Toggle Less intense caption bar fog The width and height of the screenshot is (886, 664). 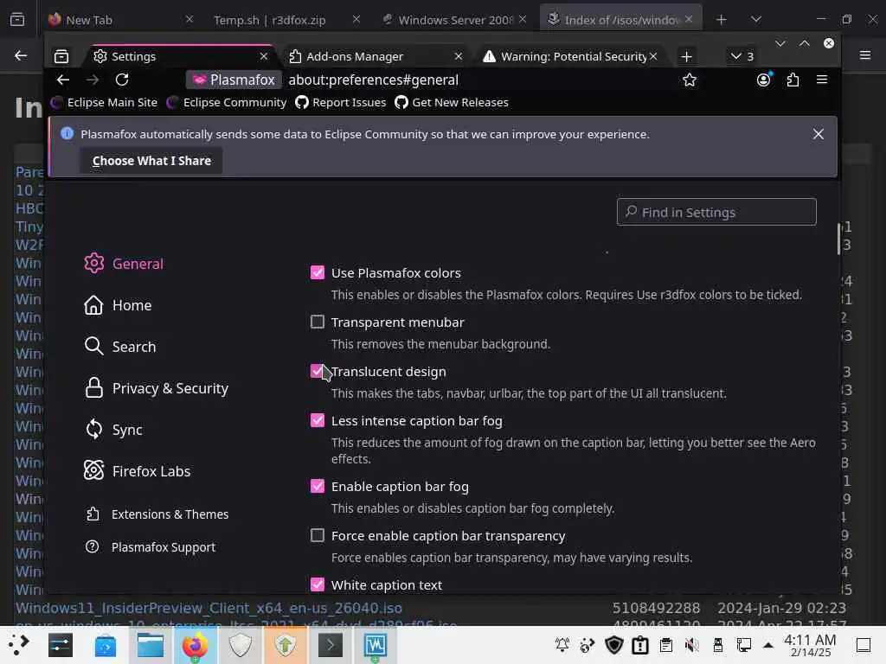(318, 421)
